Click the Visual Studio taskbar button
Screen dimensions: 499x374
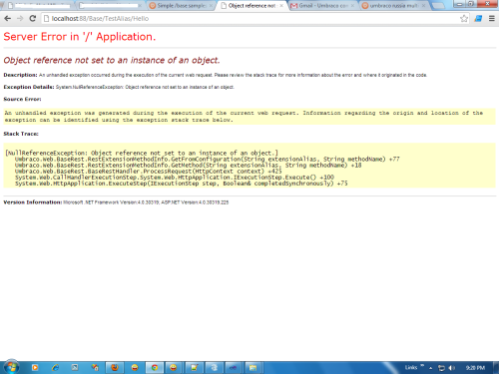tap(234, 367)
